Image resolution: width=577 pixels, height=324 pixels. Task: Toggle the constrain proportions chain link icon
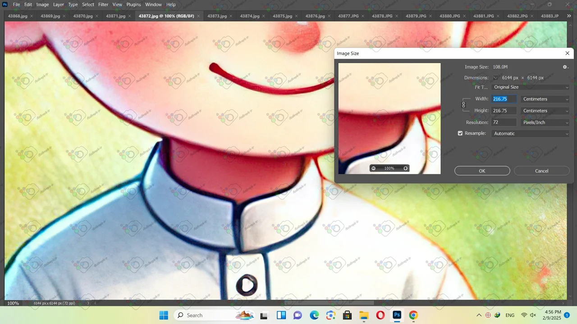coord(463,105)
